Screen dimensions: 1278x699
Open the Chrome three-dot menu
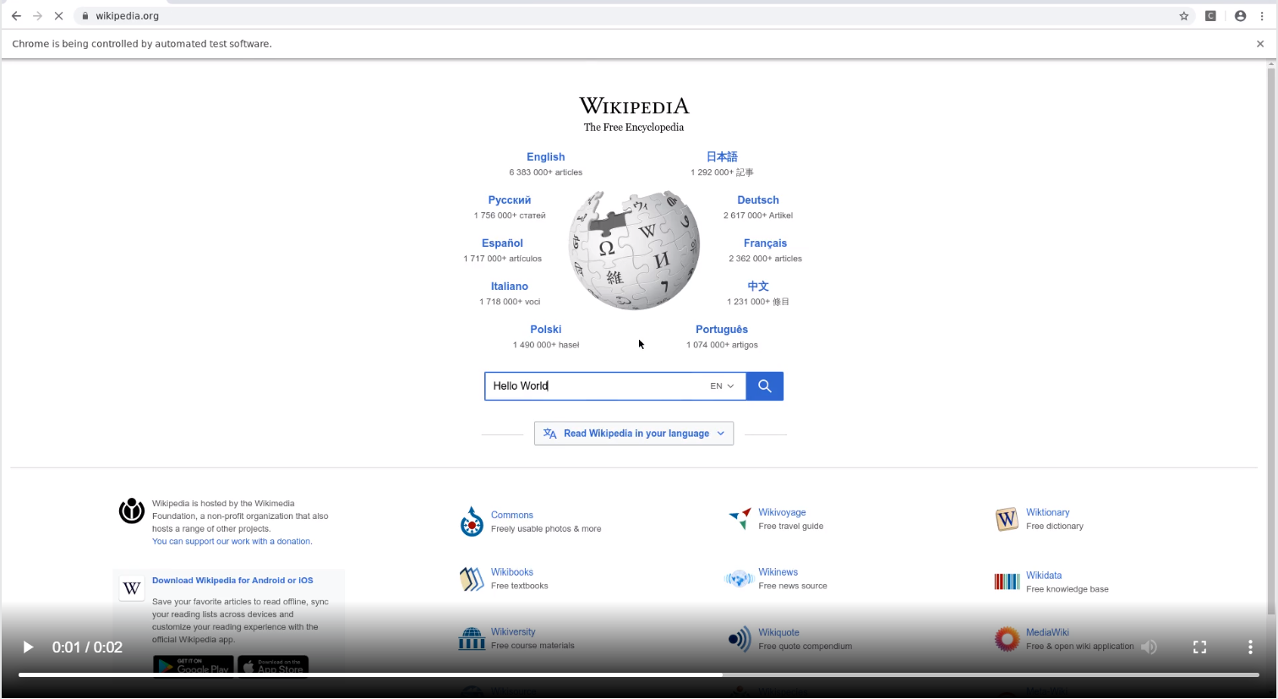click(x=1262, y=16)
